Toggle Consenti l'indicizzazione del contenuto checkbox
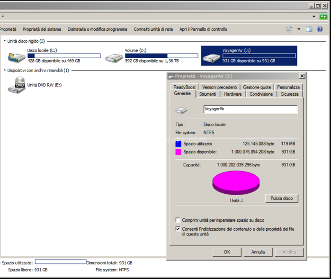Image resolution: width=331 pixels, height=279 pixels. tap(178, 229)
